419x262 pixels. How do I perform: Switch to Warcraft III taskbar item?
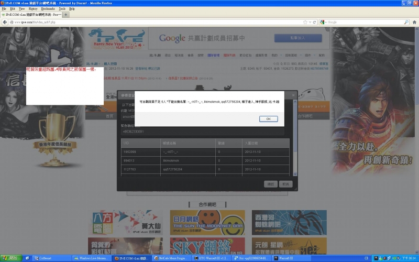pyautogui.click(x=291, y=258)
